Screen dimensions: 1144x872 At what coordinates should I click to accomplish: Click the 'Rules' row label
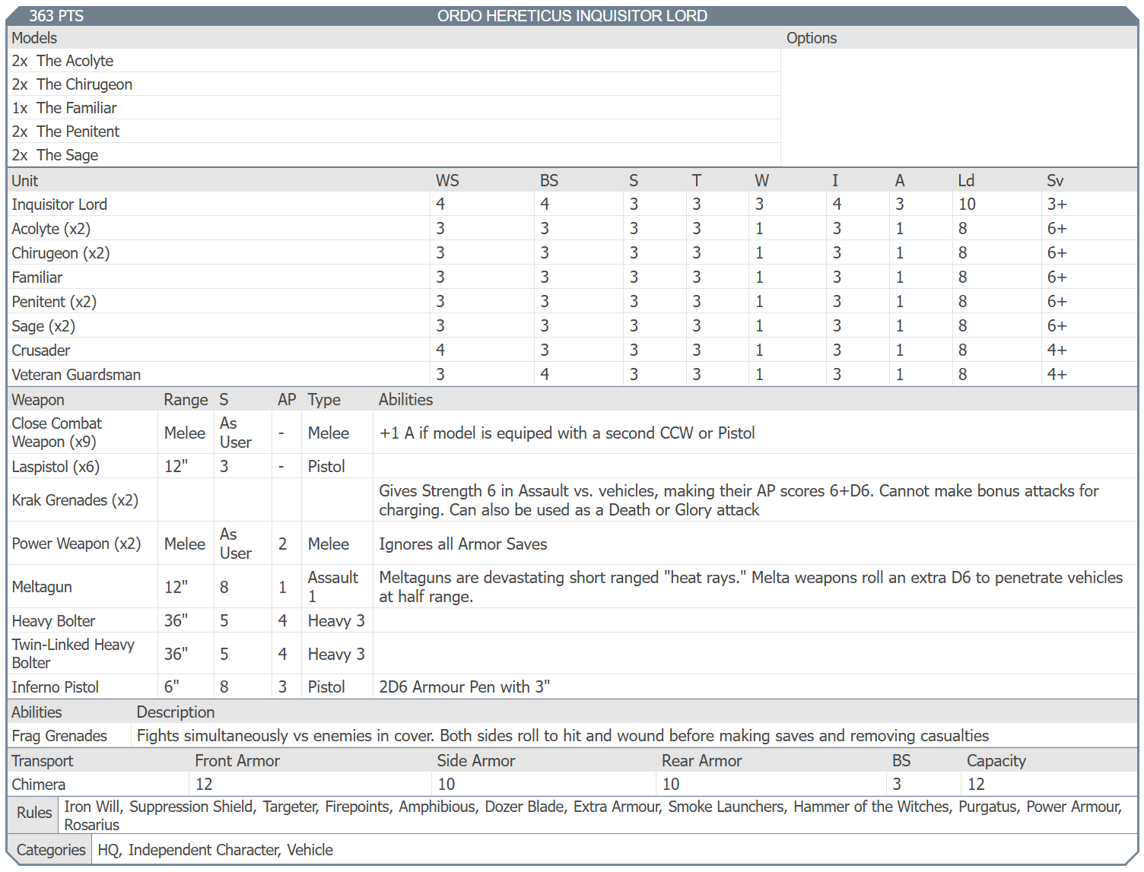tap(34, 813)
